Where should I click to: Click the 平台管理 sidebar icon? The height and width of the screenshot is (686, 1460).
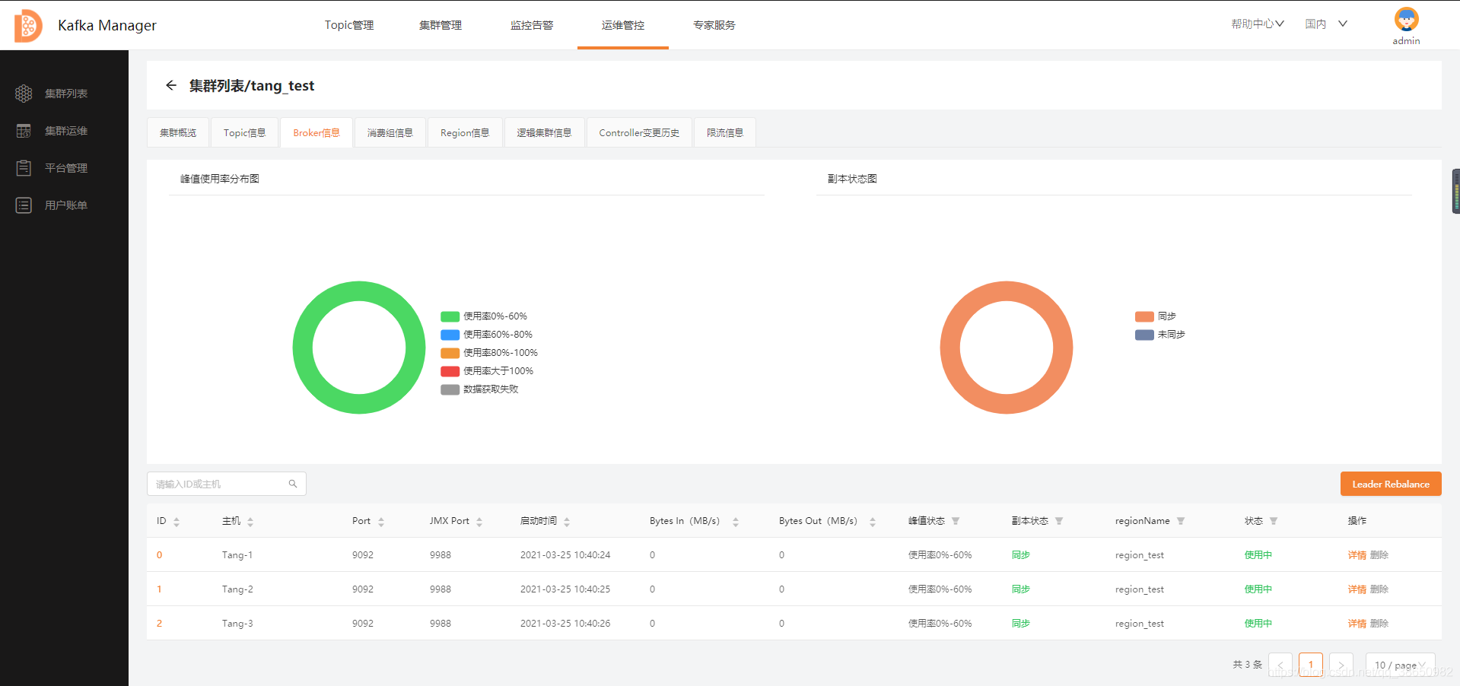pyautogui.click(x=24, y=168)
